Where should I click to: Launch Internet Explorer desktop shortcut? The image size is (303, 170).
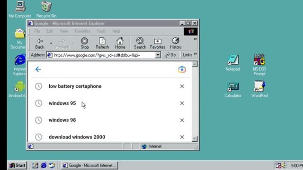pos(19,65)
